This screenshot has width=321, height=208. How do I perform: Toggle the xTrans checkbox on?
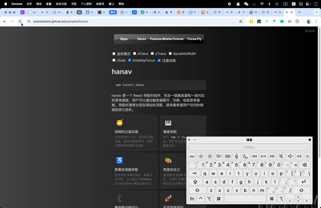(x=134, y=54)
